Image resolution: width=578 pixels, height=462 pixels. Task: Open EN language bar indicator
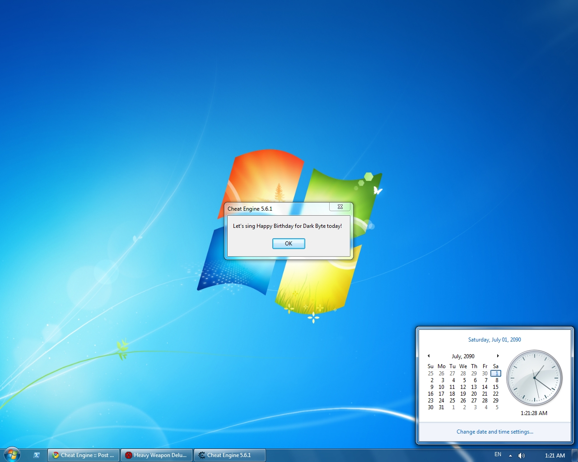(498, 455)
